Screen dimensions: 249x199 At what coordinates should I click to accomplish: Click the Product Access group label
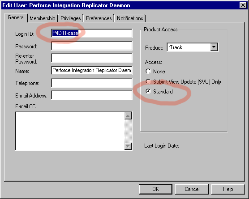coord(160,30)
